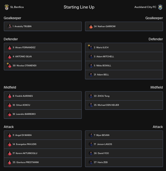The image size is (166, 171).
Task: Click the SL Benfica club crest
Action: point(7,7)
